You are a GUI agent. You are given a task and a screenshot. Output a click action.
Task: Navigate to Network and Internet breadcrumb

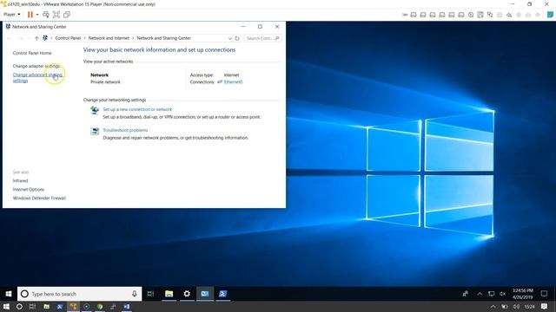(109, 38)
